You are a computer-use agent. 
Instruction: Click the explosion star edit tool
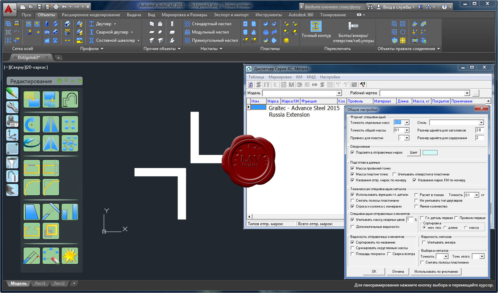pyautogui.click(x=70, y=256)
